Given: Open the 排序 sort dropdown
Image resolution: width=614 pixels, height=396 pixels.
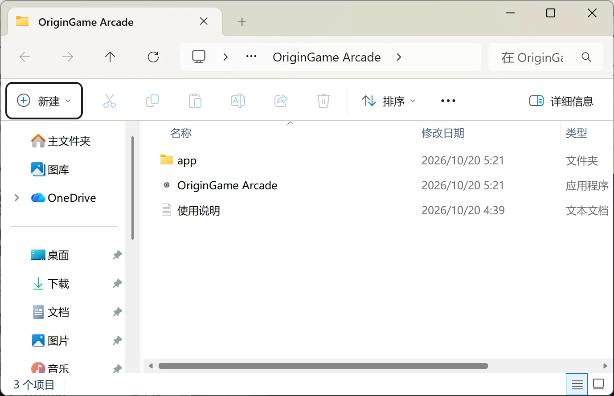Looking at the screenshot, I should point(389,101).
